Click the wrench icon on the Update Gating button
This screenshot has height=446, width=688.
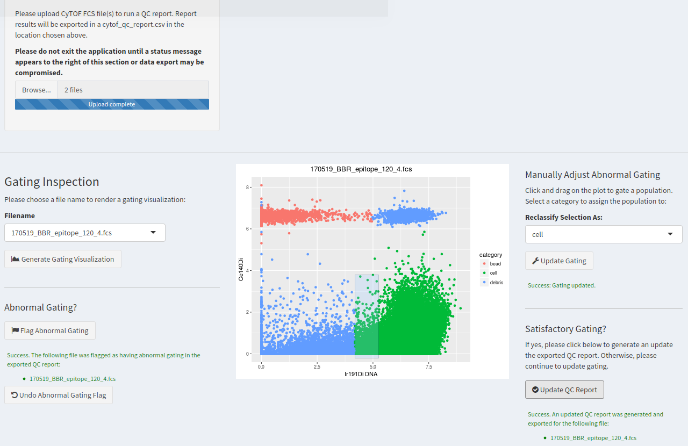pos(535,261)
